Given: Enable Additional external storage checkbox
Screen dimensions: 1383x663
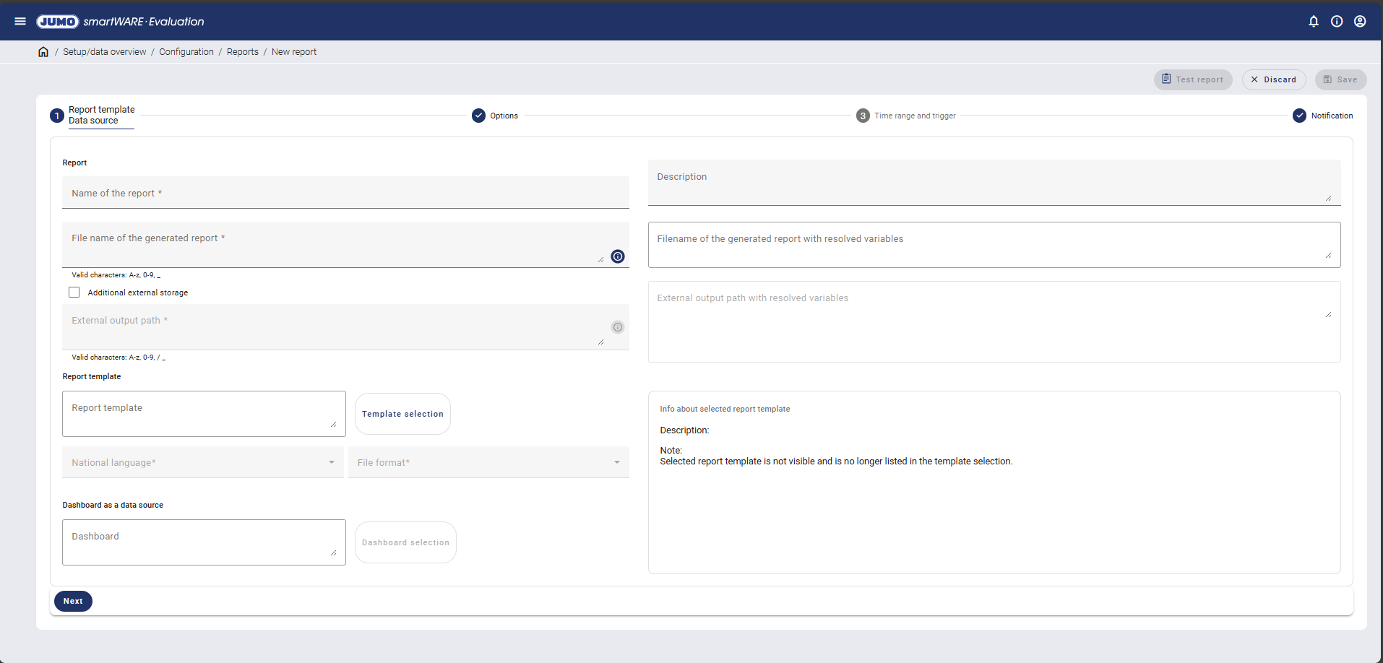Looking at the screenshot, I should [74, 292].
